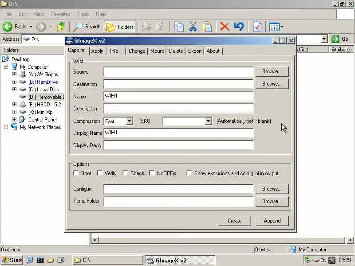Click horizontal scrollbar right arrow

350,240
